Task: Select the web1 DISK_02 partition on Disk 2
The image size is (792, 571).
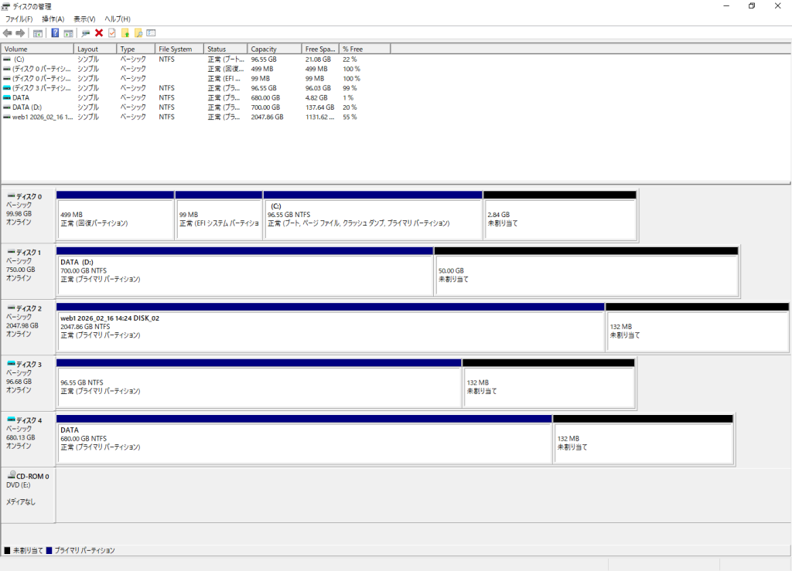Action: click(x=329, y=330)
